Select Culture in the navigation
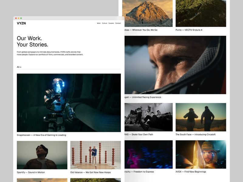243x182 pixels. 104,23
